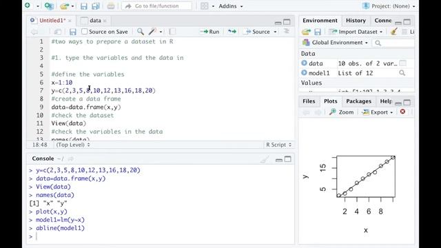Image resolution: width=441 pixels, height=248 pixels.
Task: Expand the panes layout dropdown arrow
Action: point(213,6)
